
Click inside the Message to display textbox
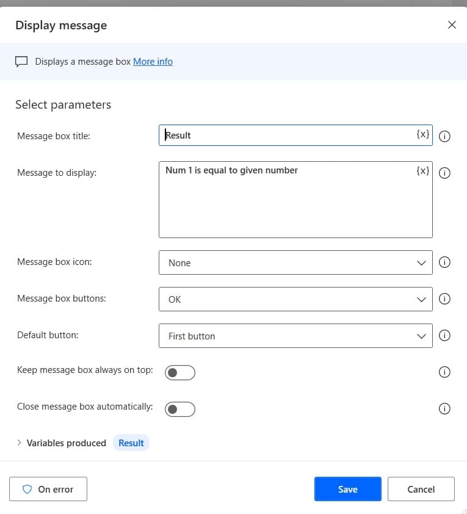pos(295,200)
